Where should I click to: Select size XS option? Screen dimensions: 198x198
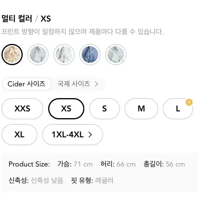pyautogui.click(x=66, y=109)
